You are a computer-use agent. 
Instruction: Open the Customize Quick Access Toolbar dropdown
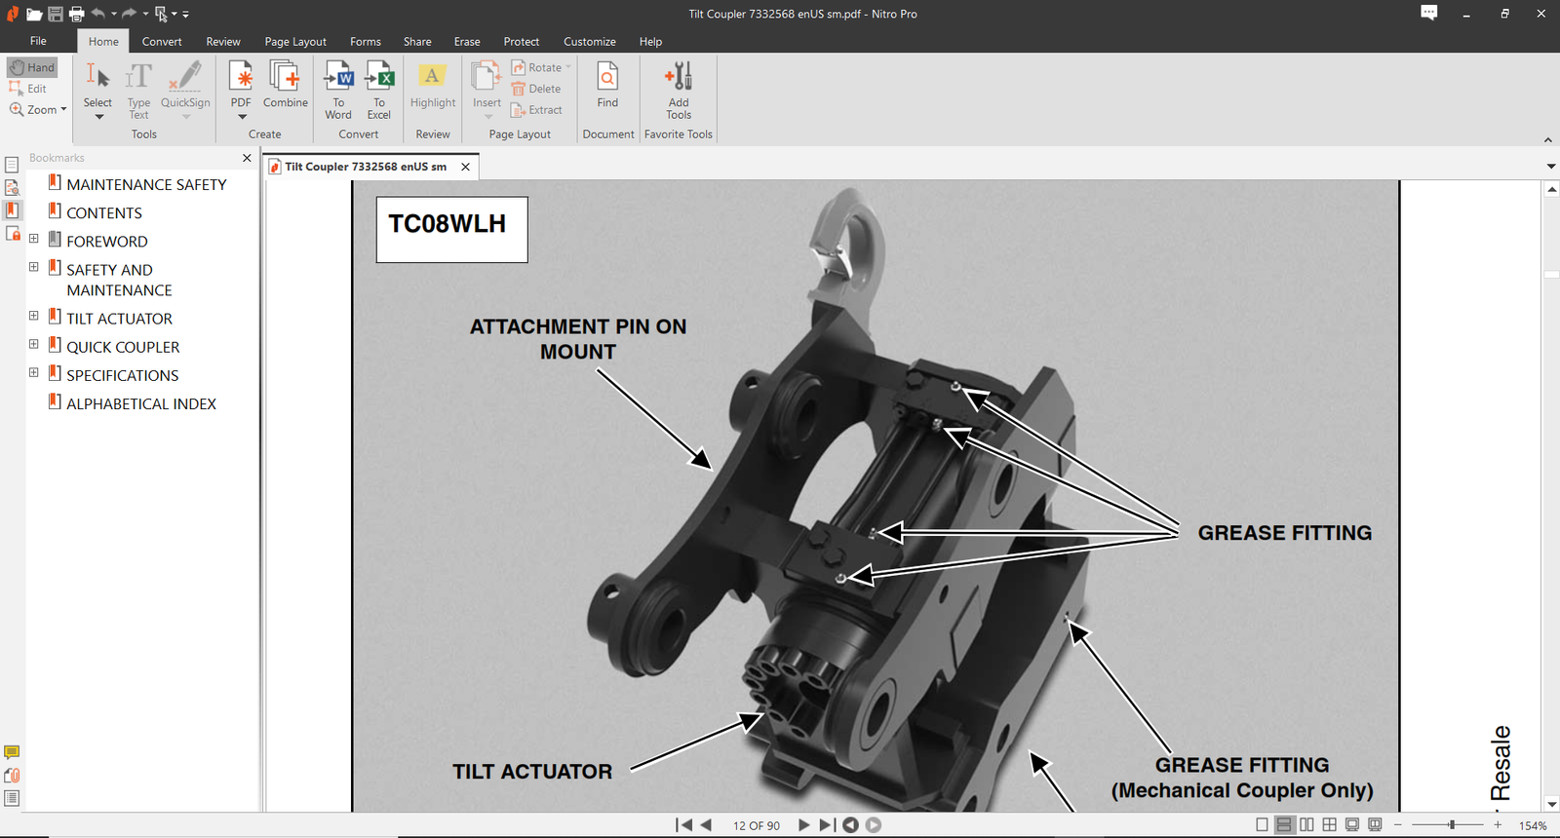(185, 15)
